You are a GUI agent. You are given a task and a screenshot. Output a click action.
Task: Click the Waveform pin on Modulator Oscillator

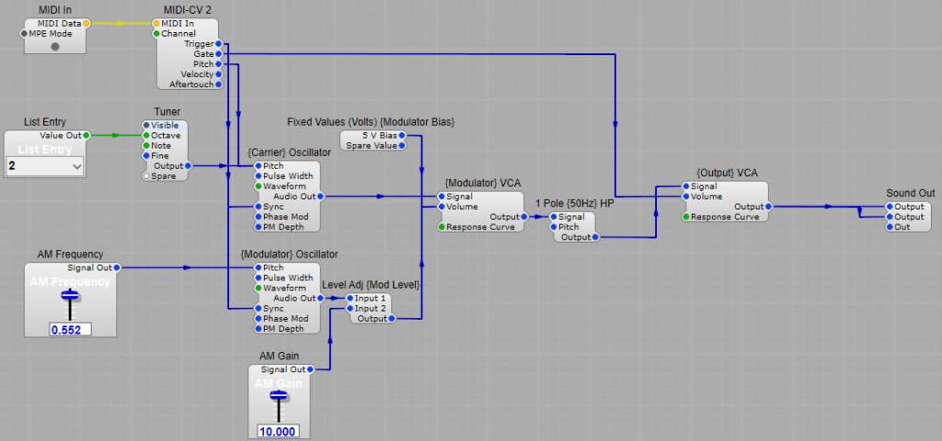pos(258,288)
